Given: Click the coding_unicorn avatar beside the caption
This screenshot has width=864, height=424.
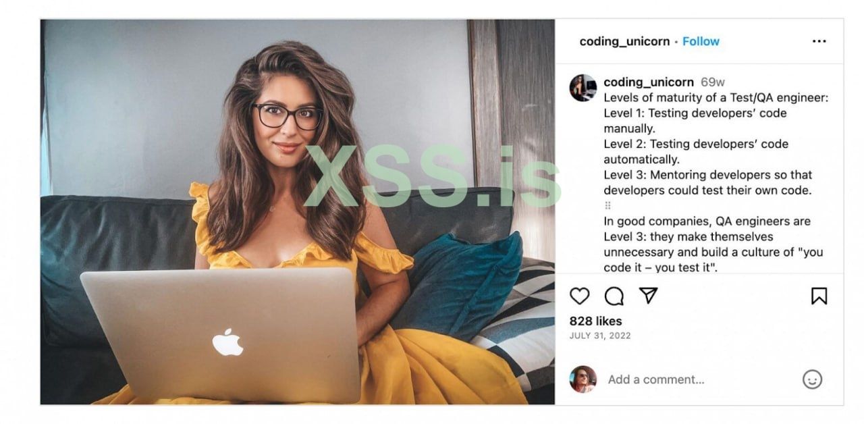Looking at the screenshot, I should click(583, 88).
